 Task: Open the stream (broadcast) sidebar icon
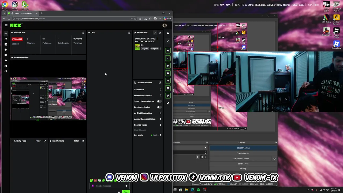pos(6,34)
